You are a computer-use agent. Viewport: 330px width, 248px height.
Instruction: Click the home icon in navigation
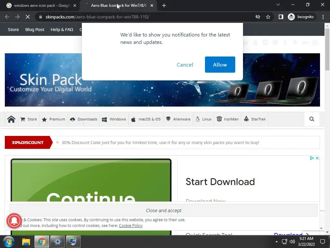pyautogui.click(x=11, y=119)
